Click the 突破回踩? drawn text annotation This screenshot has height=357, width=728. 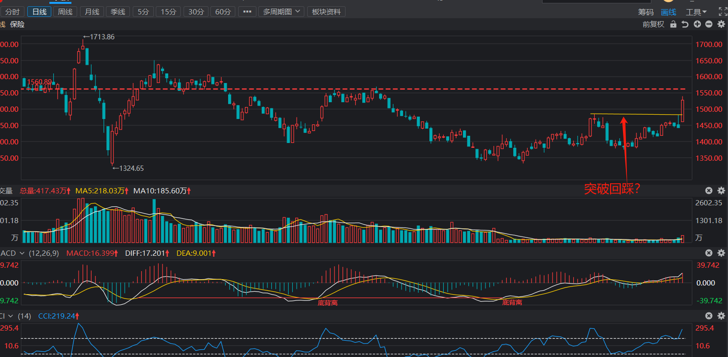pos(612,189)
